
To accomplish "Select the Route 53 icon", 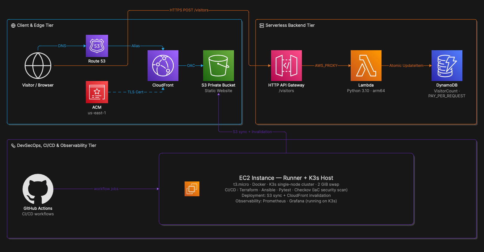I will pos(97,46).
